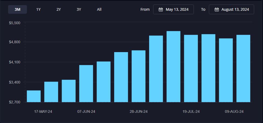Show the All time range
263x123 pixels.
pyautogui.click(x=99, y=9)
